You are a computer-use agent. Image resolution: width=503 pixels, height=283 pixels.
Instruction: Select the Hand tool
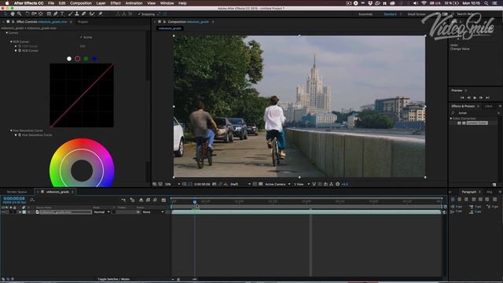pos(13,14)
